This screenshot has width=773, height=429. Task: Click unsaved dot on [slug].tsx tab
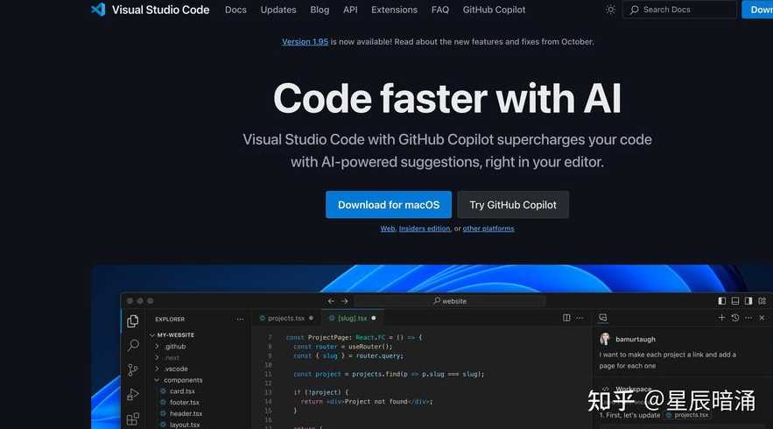374,318
